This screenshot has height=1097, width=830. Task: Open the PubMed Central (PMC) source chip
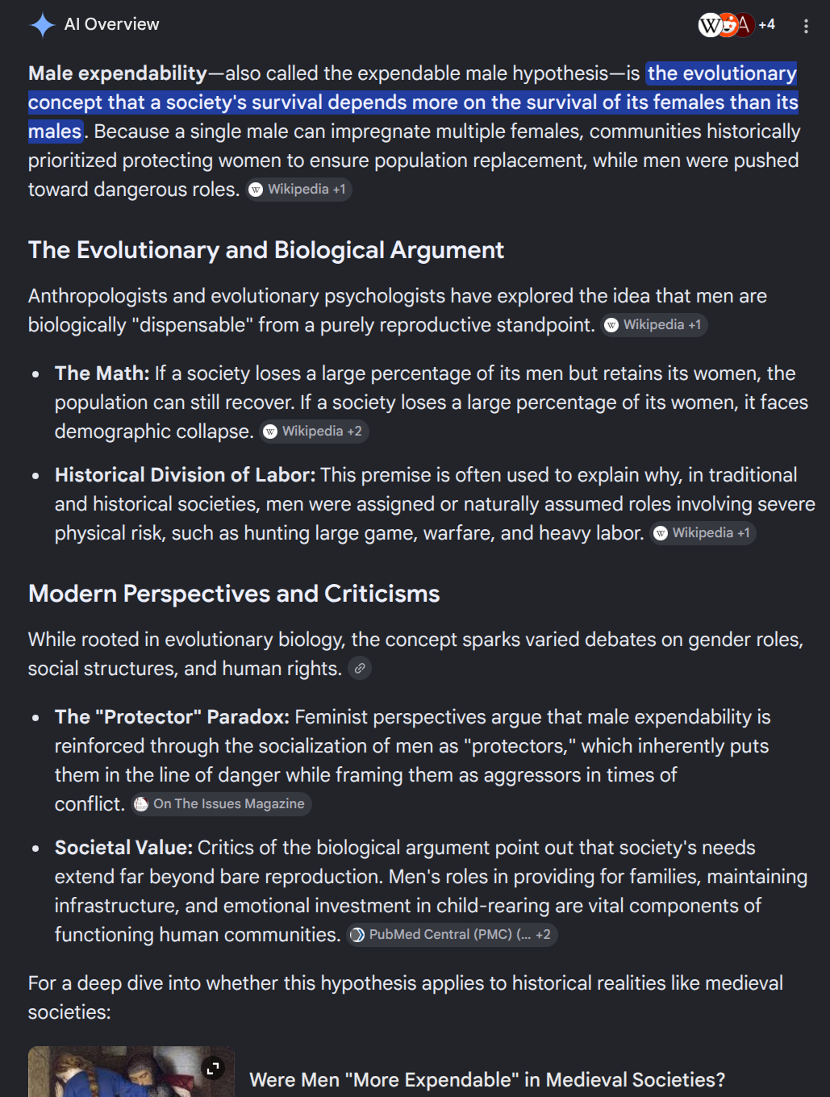(453, 935)
